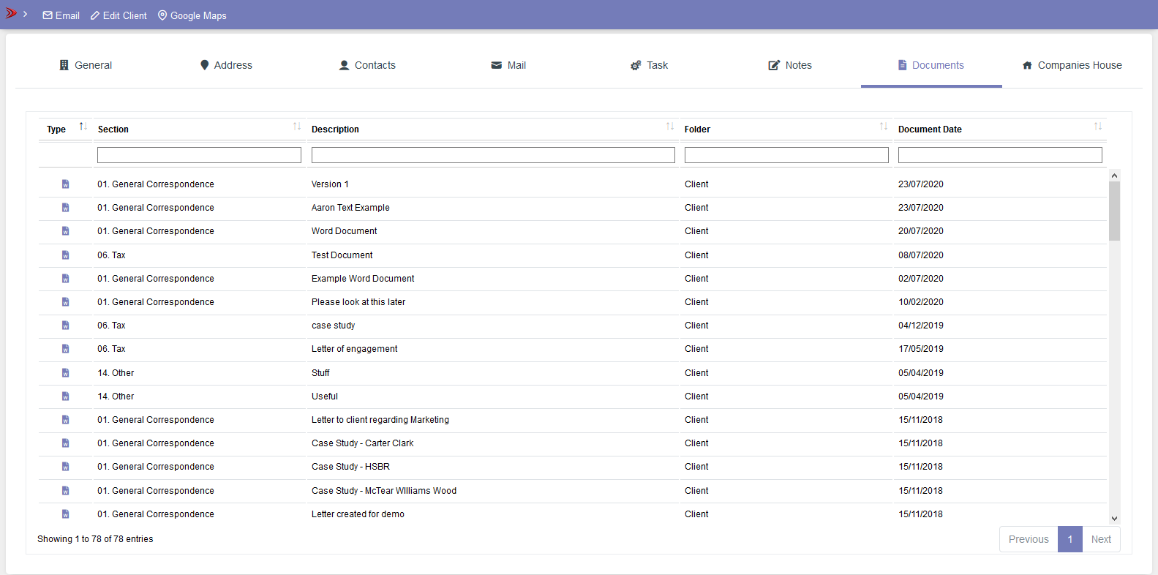Open file icon for Case Study - Carter Clark

65,443
